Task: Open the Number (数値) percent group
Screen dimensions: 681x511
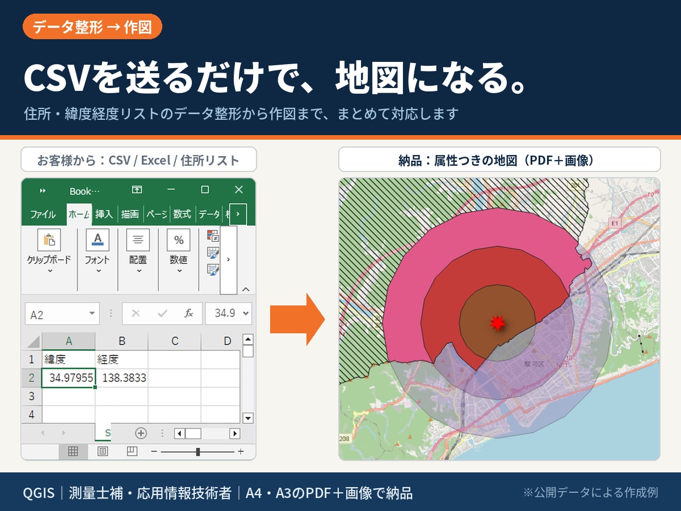Action: point(179,240)
